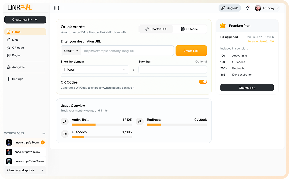Click the Inneo-stripe'ádas Team workspace thumbnail

pos(9,161)
